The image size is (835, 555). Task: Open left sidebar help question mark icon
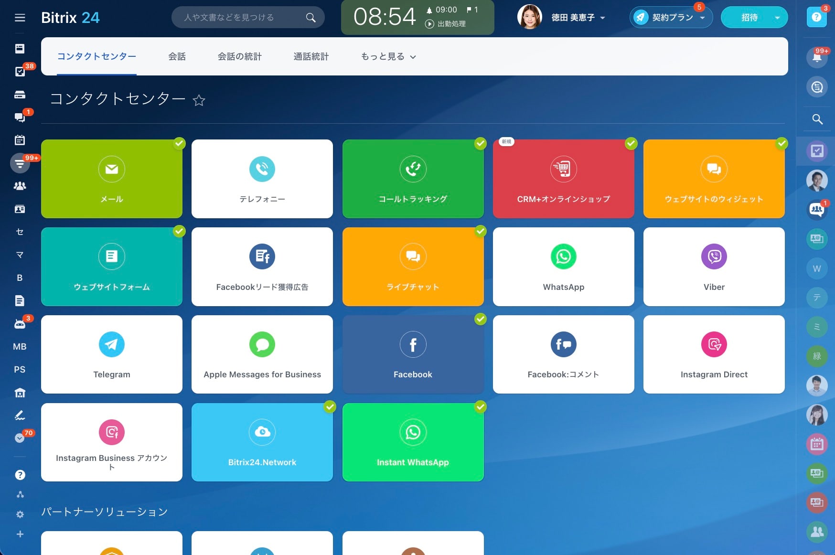tap(20, 475)
